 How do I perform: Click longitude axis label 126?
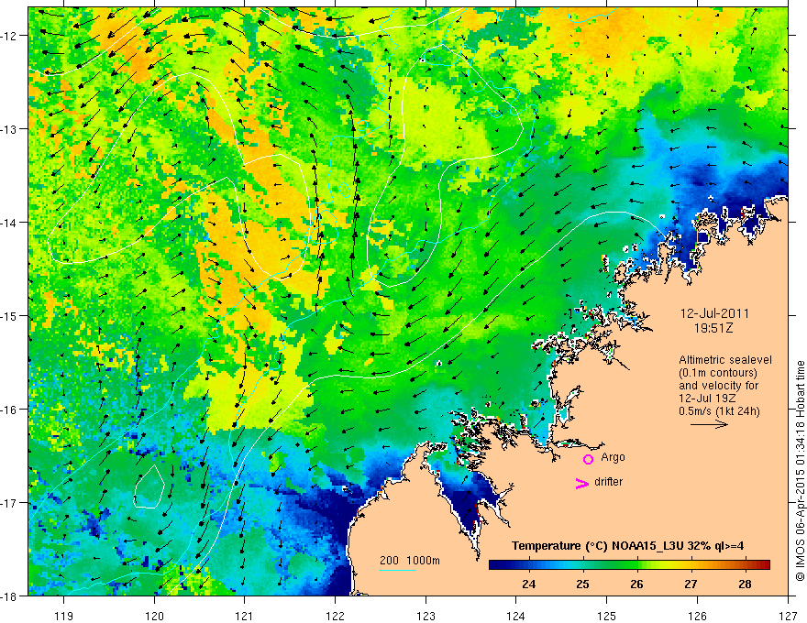point(697,616)
